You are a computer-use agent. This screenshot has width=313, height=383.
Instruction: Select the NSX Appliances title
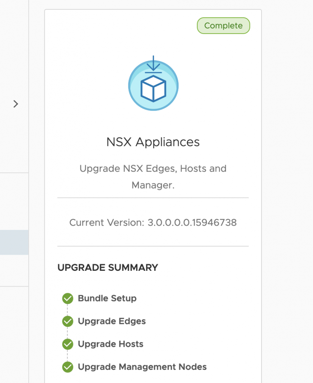point(153,142)
